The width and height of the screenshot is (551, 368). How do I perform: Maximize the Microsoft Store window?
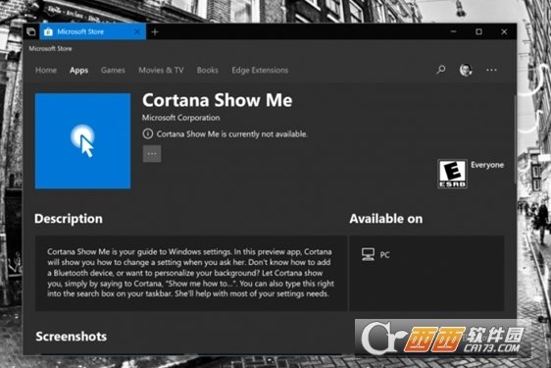(478, 31)
